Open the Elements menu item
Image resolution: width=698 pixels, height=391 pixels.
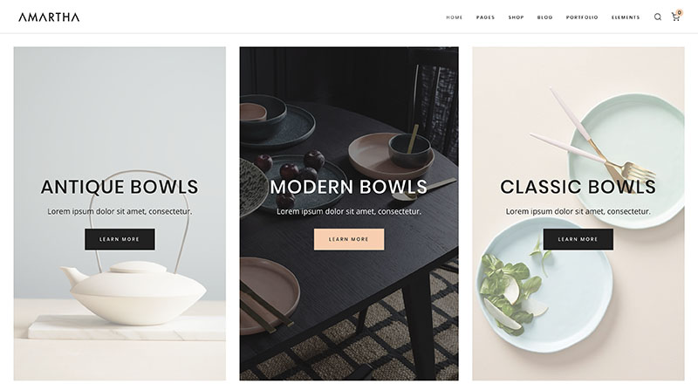click(x=626, y=17)
